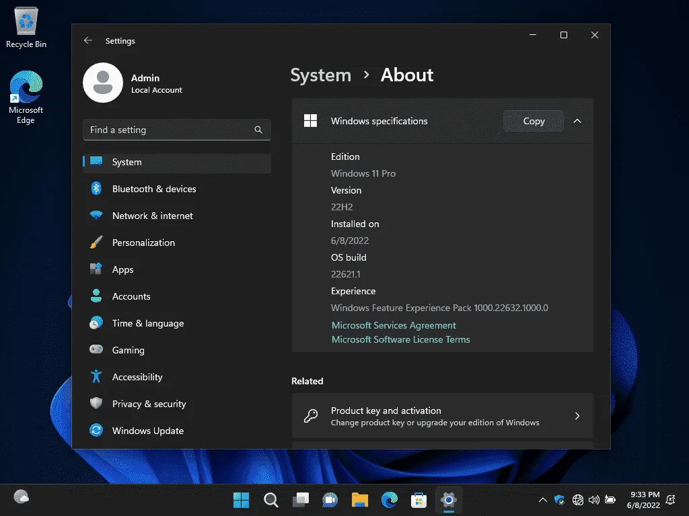Open Microsoft Services Agreement link

(x=394, y=325)
